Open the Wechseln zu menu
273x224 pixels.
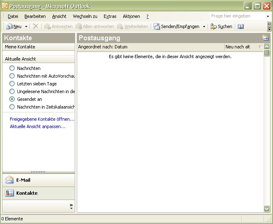(85, 16)
